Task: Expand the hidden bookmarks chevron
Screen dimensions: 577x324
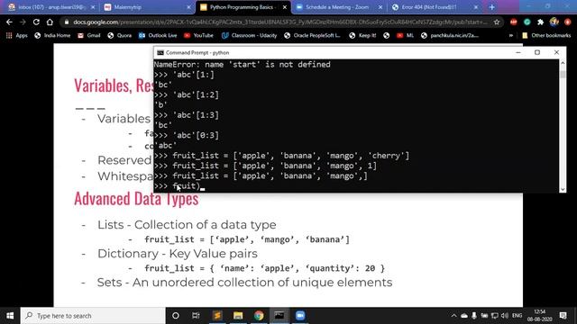Action: 511,36
